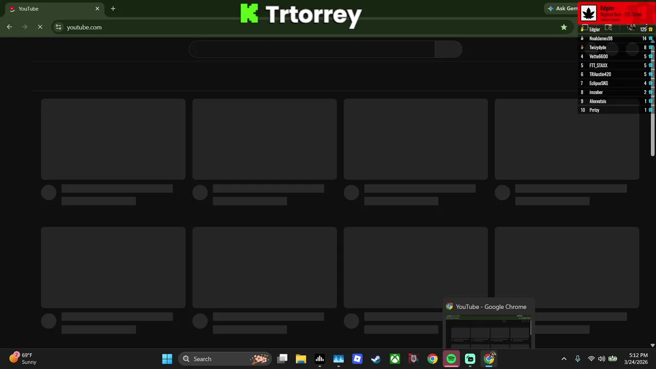Image resolution: width=656 pixels, height=369 pixels.
Task: Click the name Twizydyde in the leaderboard
Action: [598, 47]
